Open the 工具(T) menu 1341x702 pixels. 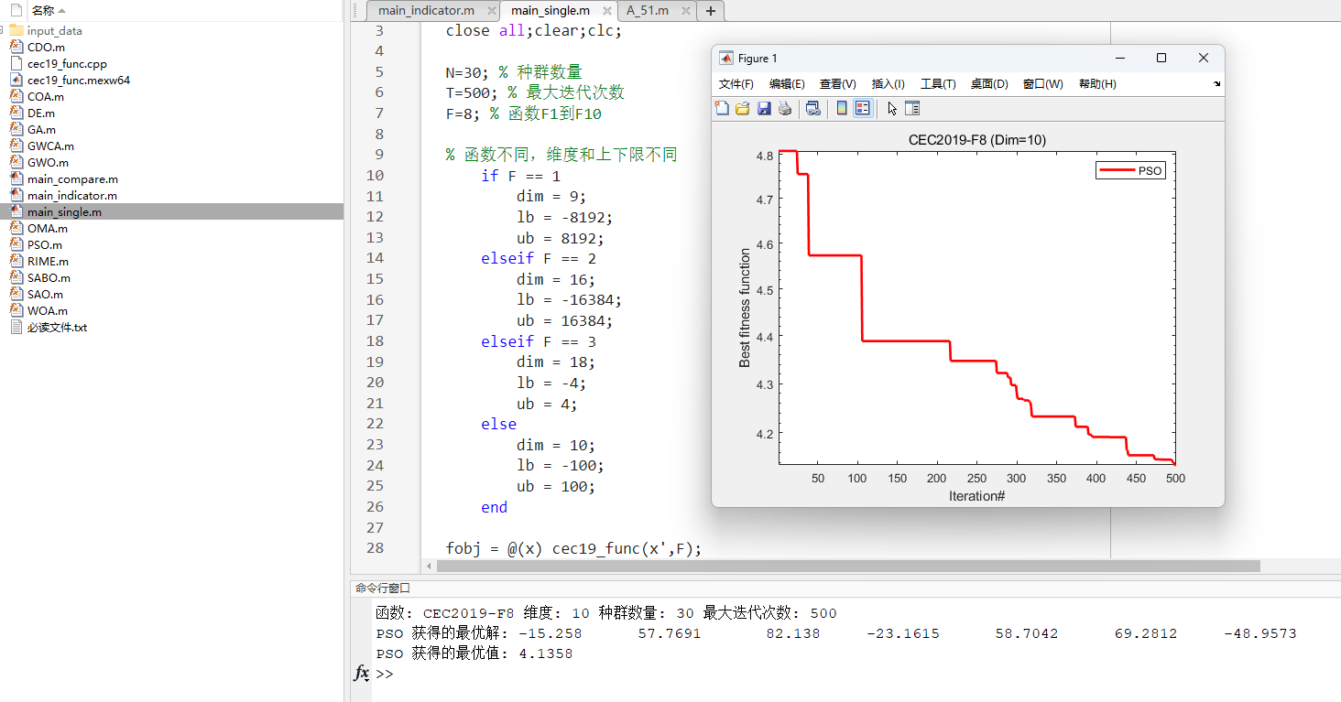937,83
